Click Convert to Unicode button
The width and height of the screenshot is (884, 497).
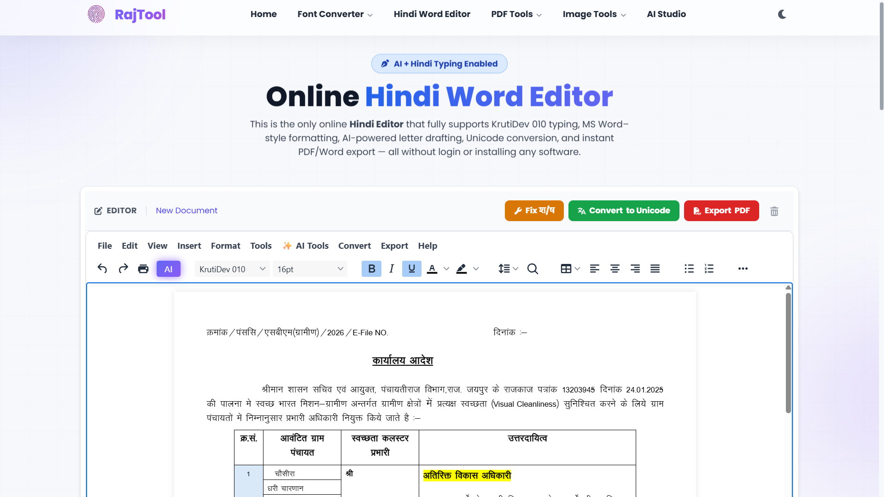pyautogui.click(x=624, y=211)
